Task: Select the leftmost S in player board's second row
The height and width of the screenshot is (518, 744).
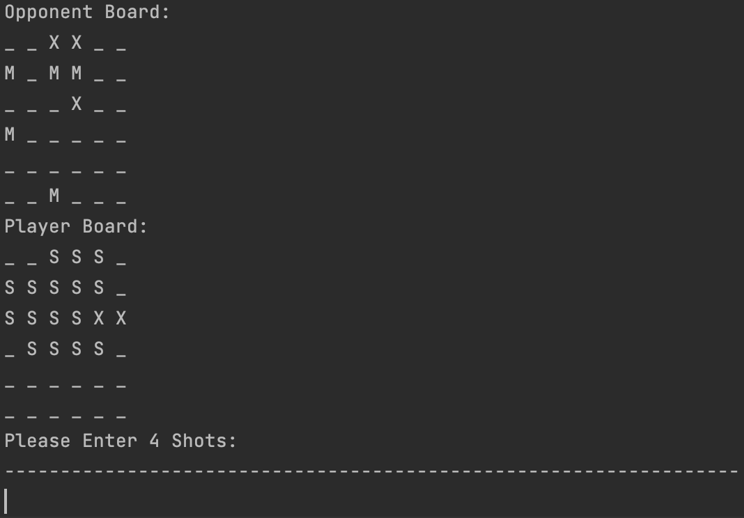Action: tap(10, 288)
